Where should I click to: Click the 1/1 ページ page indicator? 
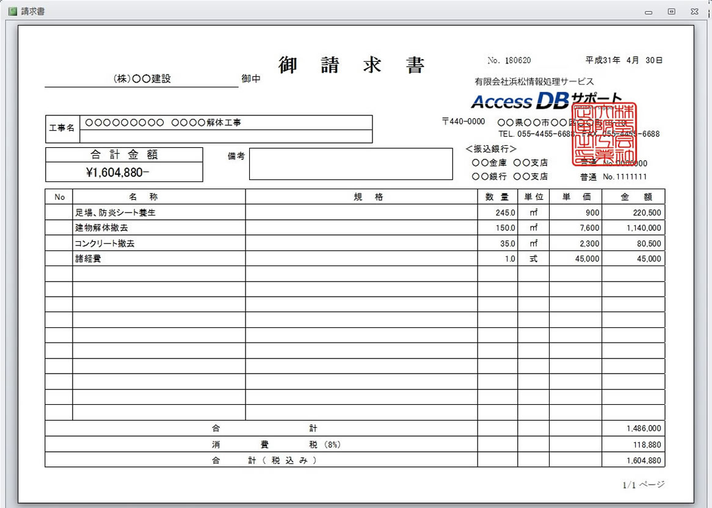643,485
